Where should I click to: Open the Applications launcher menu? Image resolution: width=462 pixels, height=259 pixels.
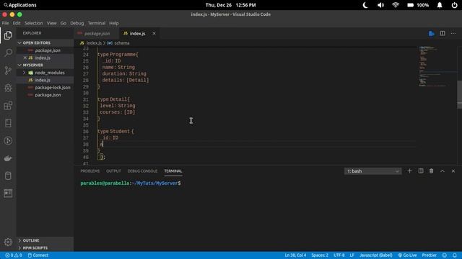point(20,5)
